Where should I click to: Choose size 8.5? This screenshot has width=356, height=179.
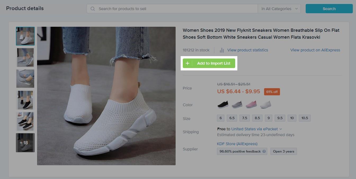(x=257, y=118)
